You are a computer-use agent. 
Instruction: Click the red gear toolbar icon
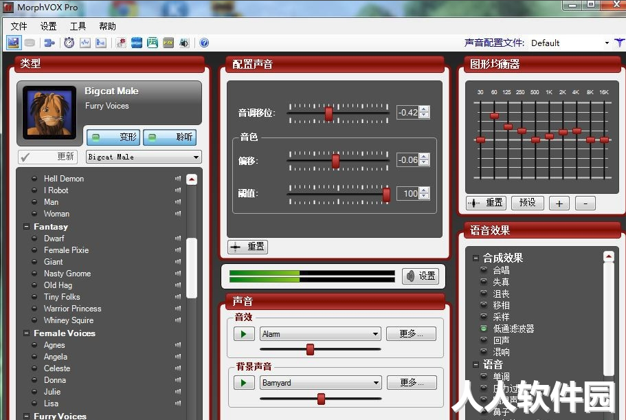click(121, 43)
